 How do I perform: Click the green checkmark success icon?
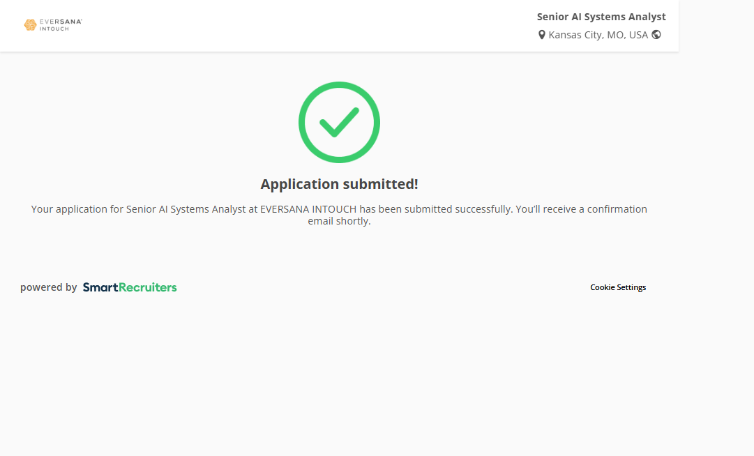[x=339, y=123]
